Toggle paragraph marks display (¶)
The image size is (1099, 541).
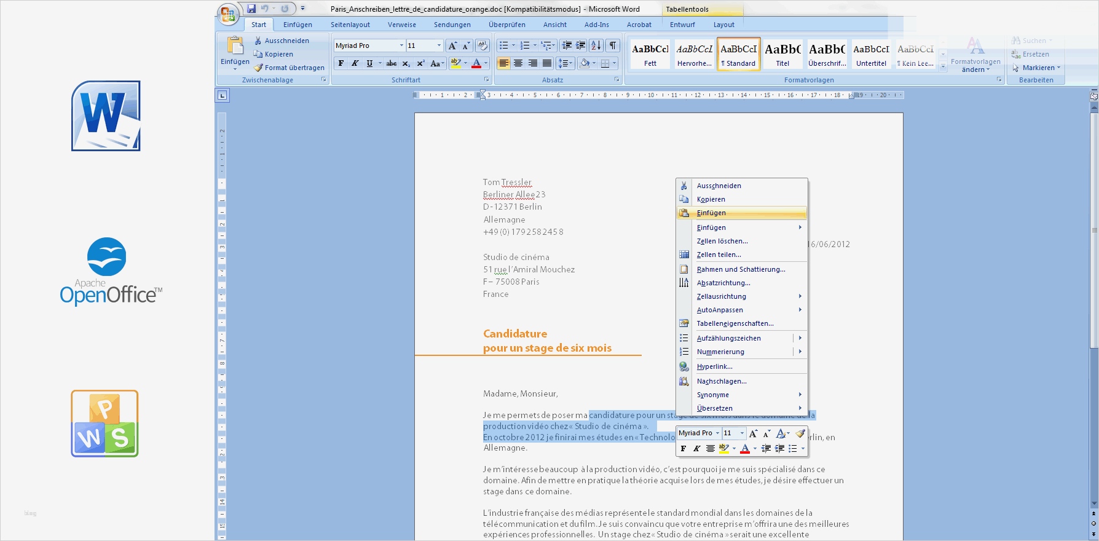[613, 45]
